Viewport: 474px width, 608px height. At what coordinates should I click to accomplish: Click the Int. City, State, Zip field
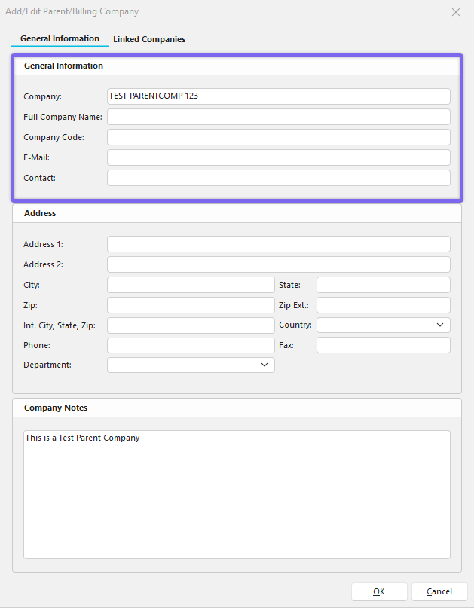click(191, 325)
